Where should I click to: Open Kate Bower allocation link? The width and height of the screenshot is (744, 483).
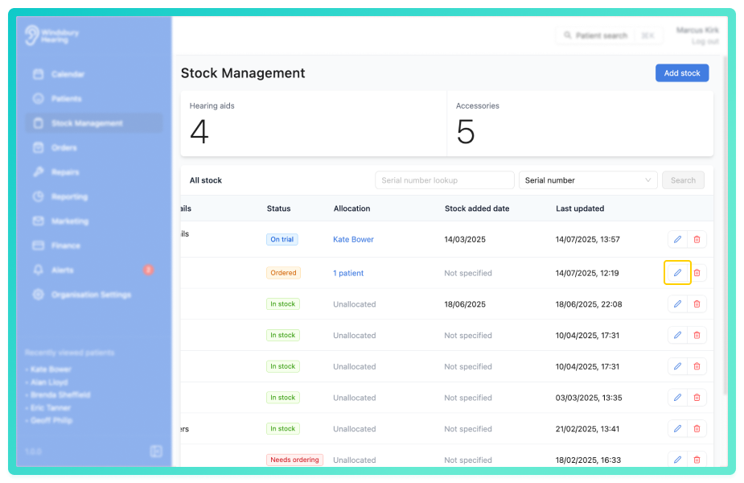click(353, 239)
